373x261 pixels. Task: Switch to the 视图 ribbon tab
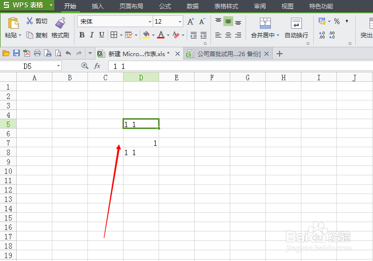click(288, 6)
